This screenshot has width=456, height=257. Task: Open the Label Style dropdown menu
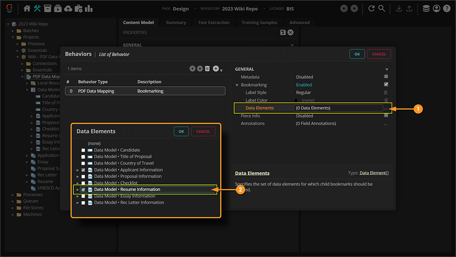coord(386,93)
